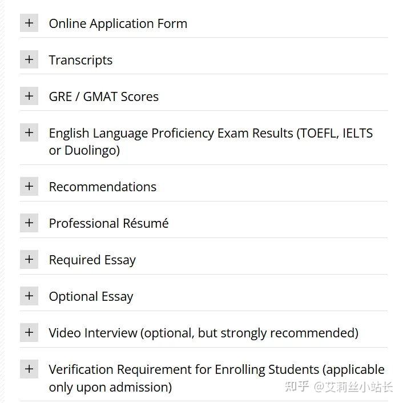Click the Video Interview section title
Viewport: 403px width, 403px height.
coord(203,333)
